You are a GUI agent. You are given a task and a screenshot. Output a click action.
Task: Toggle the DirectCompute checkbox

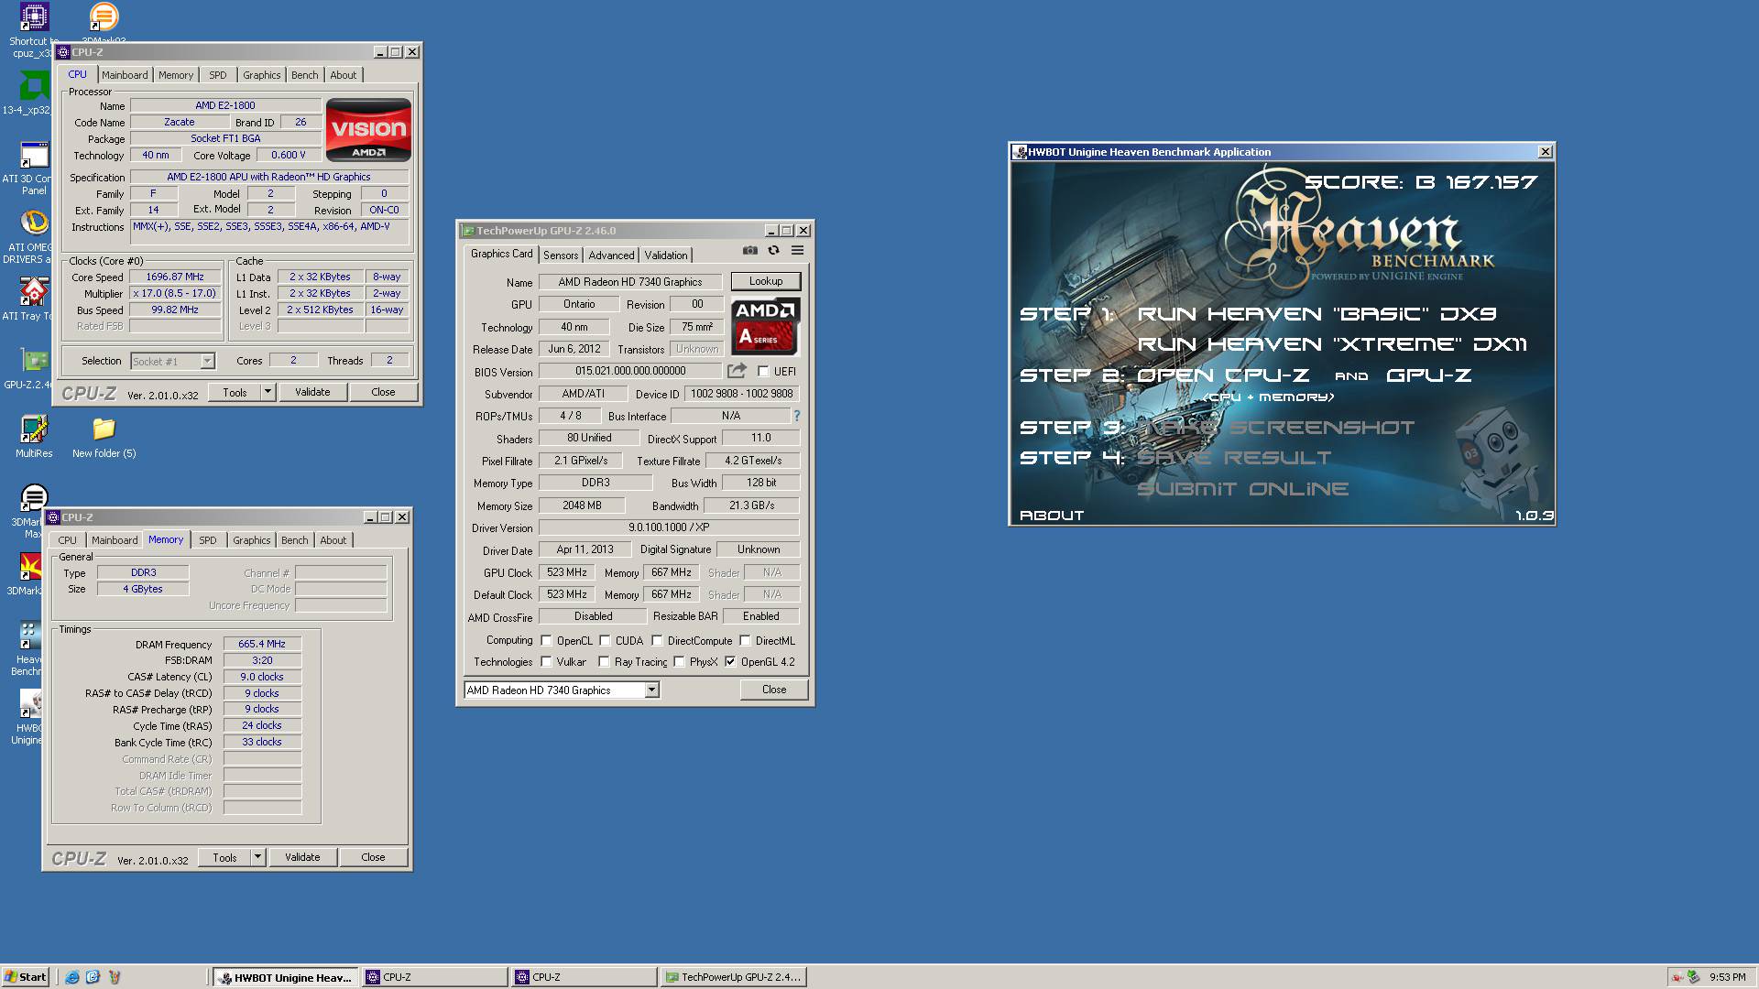[657, 641]
